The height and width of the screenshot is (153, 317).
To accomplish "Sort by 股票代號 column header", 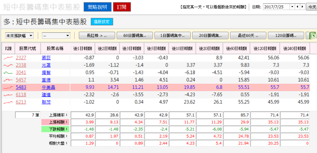I will pyautogui.click(x=28, y=48).
